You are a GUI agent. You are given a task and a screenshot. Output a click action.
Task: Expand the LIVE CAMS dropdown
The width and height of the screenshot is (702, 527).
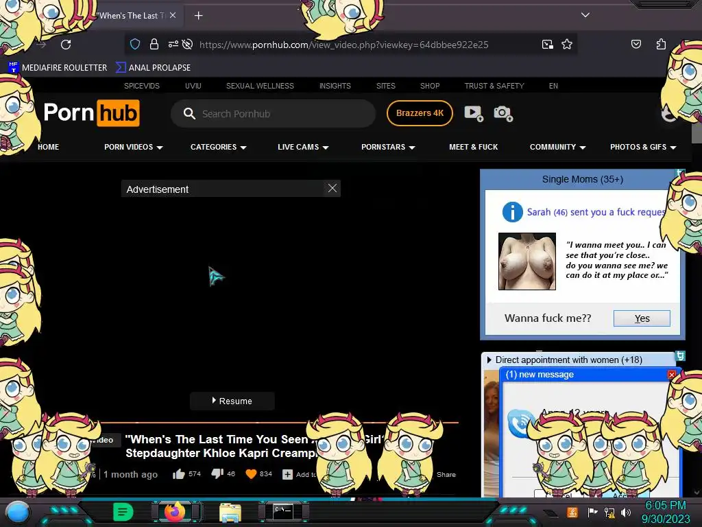point(303,147)
